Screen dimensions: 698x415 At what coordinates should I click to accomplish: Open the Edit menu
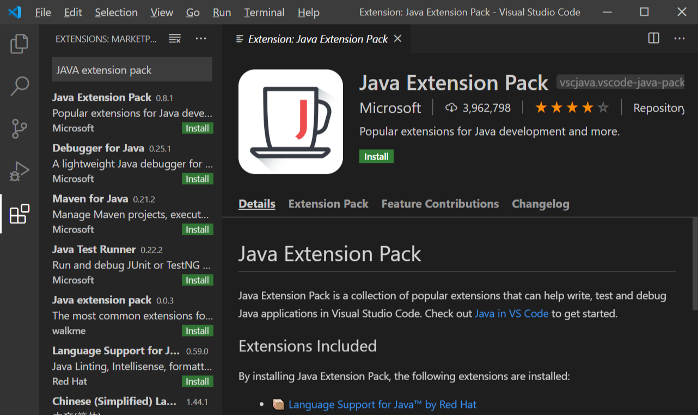(73, 12)
